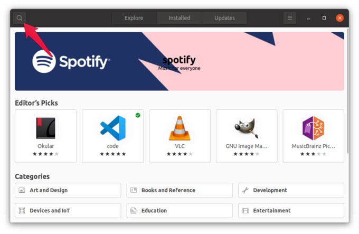This screenshot has width=359, height=234.
Task: Open the hamburger menu button
Action: tap(290, 18)
